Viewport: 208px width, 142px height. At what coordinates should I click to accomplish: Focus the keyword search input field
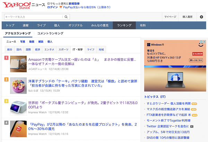33,17
